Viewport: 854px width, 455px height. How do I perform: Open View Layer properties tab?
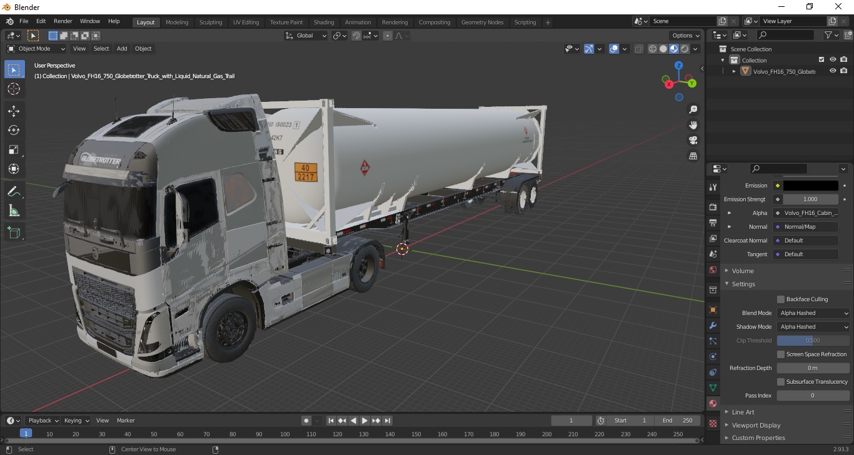pyautogui.click(x=713, y=239)
